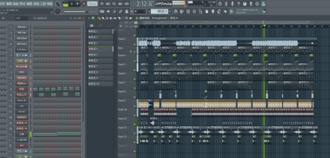The width and height of the screenshot is (330, 158).
Task: Open help with the question mark icon
Action: (x=239, y=3)
